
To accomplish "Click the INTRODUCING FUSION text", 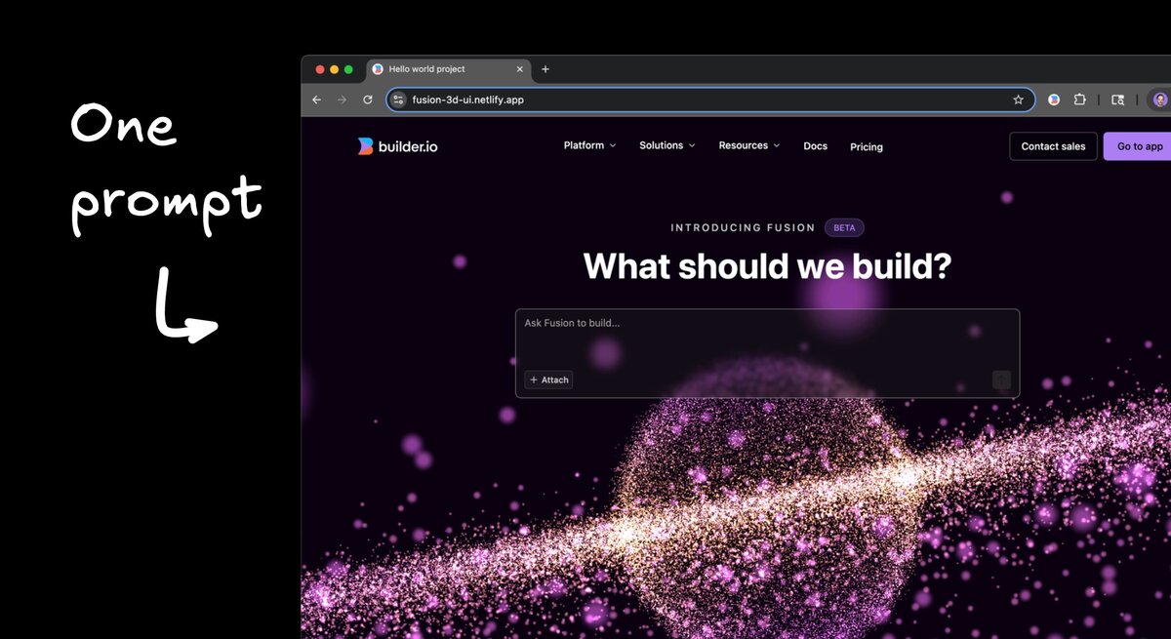I will coord(743,227).
